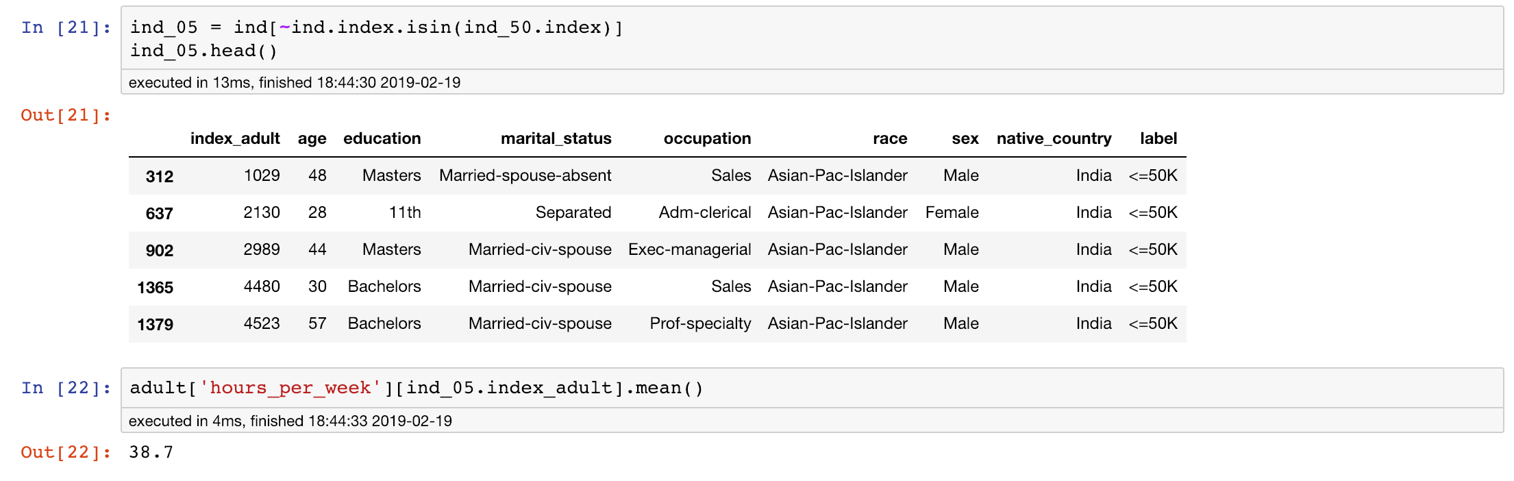Click the Exec-managerial occupation cell
1514x481 pixels.
tap(689, 249)
